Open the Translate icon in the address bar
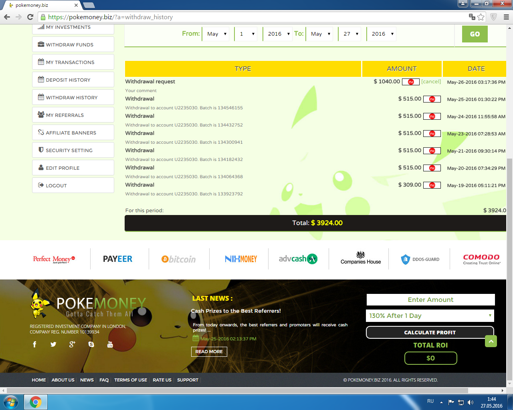The image size is (513, 410). pos(472,17)
